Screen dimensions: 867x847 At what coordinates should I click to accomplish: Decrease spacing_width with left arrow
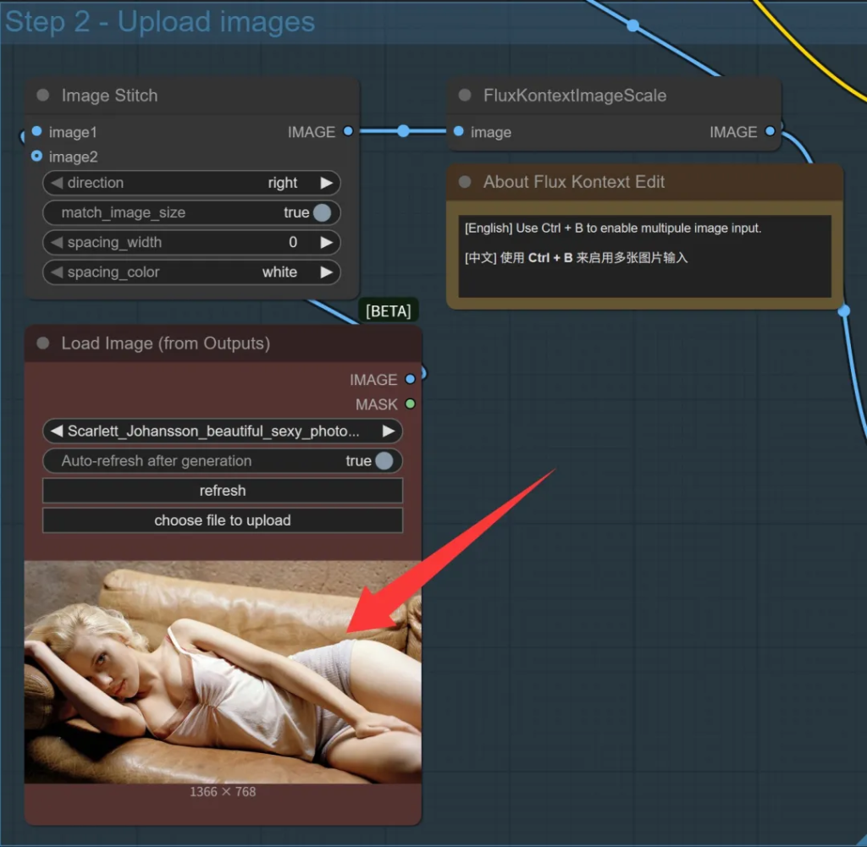57,243
